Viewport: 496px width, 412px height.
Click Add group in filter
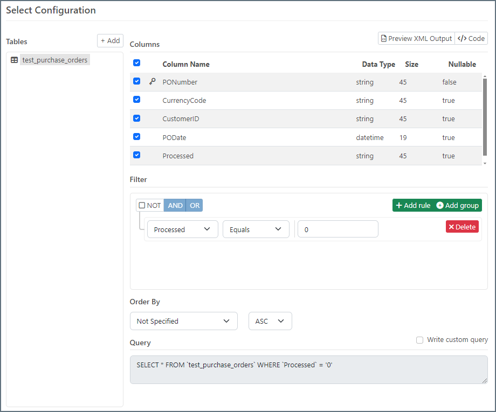tap(458, 205)
